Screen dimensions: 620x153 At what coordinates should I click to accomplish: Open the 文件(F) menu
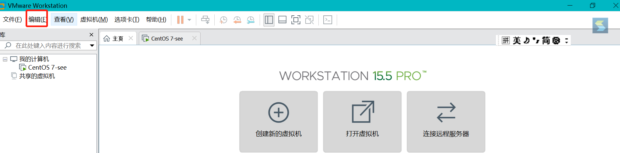[12, 20]
